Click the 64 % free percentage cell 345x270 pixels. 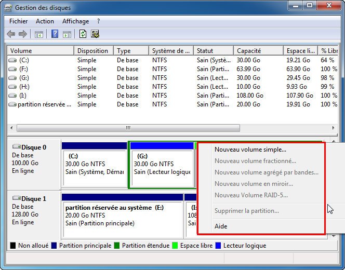click(x=327, y=60)
